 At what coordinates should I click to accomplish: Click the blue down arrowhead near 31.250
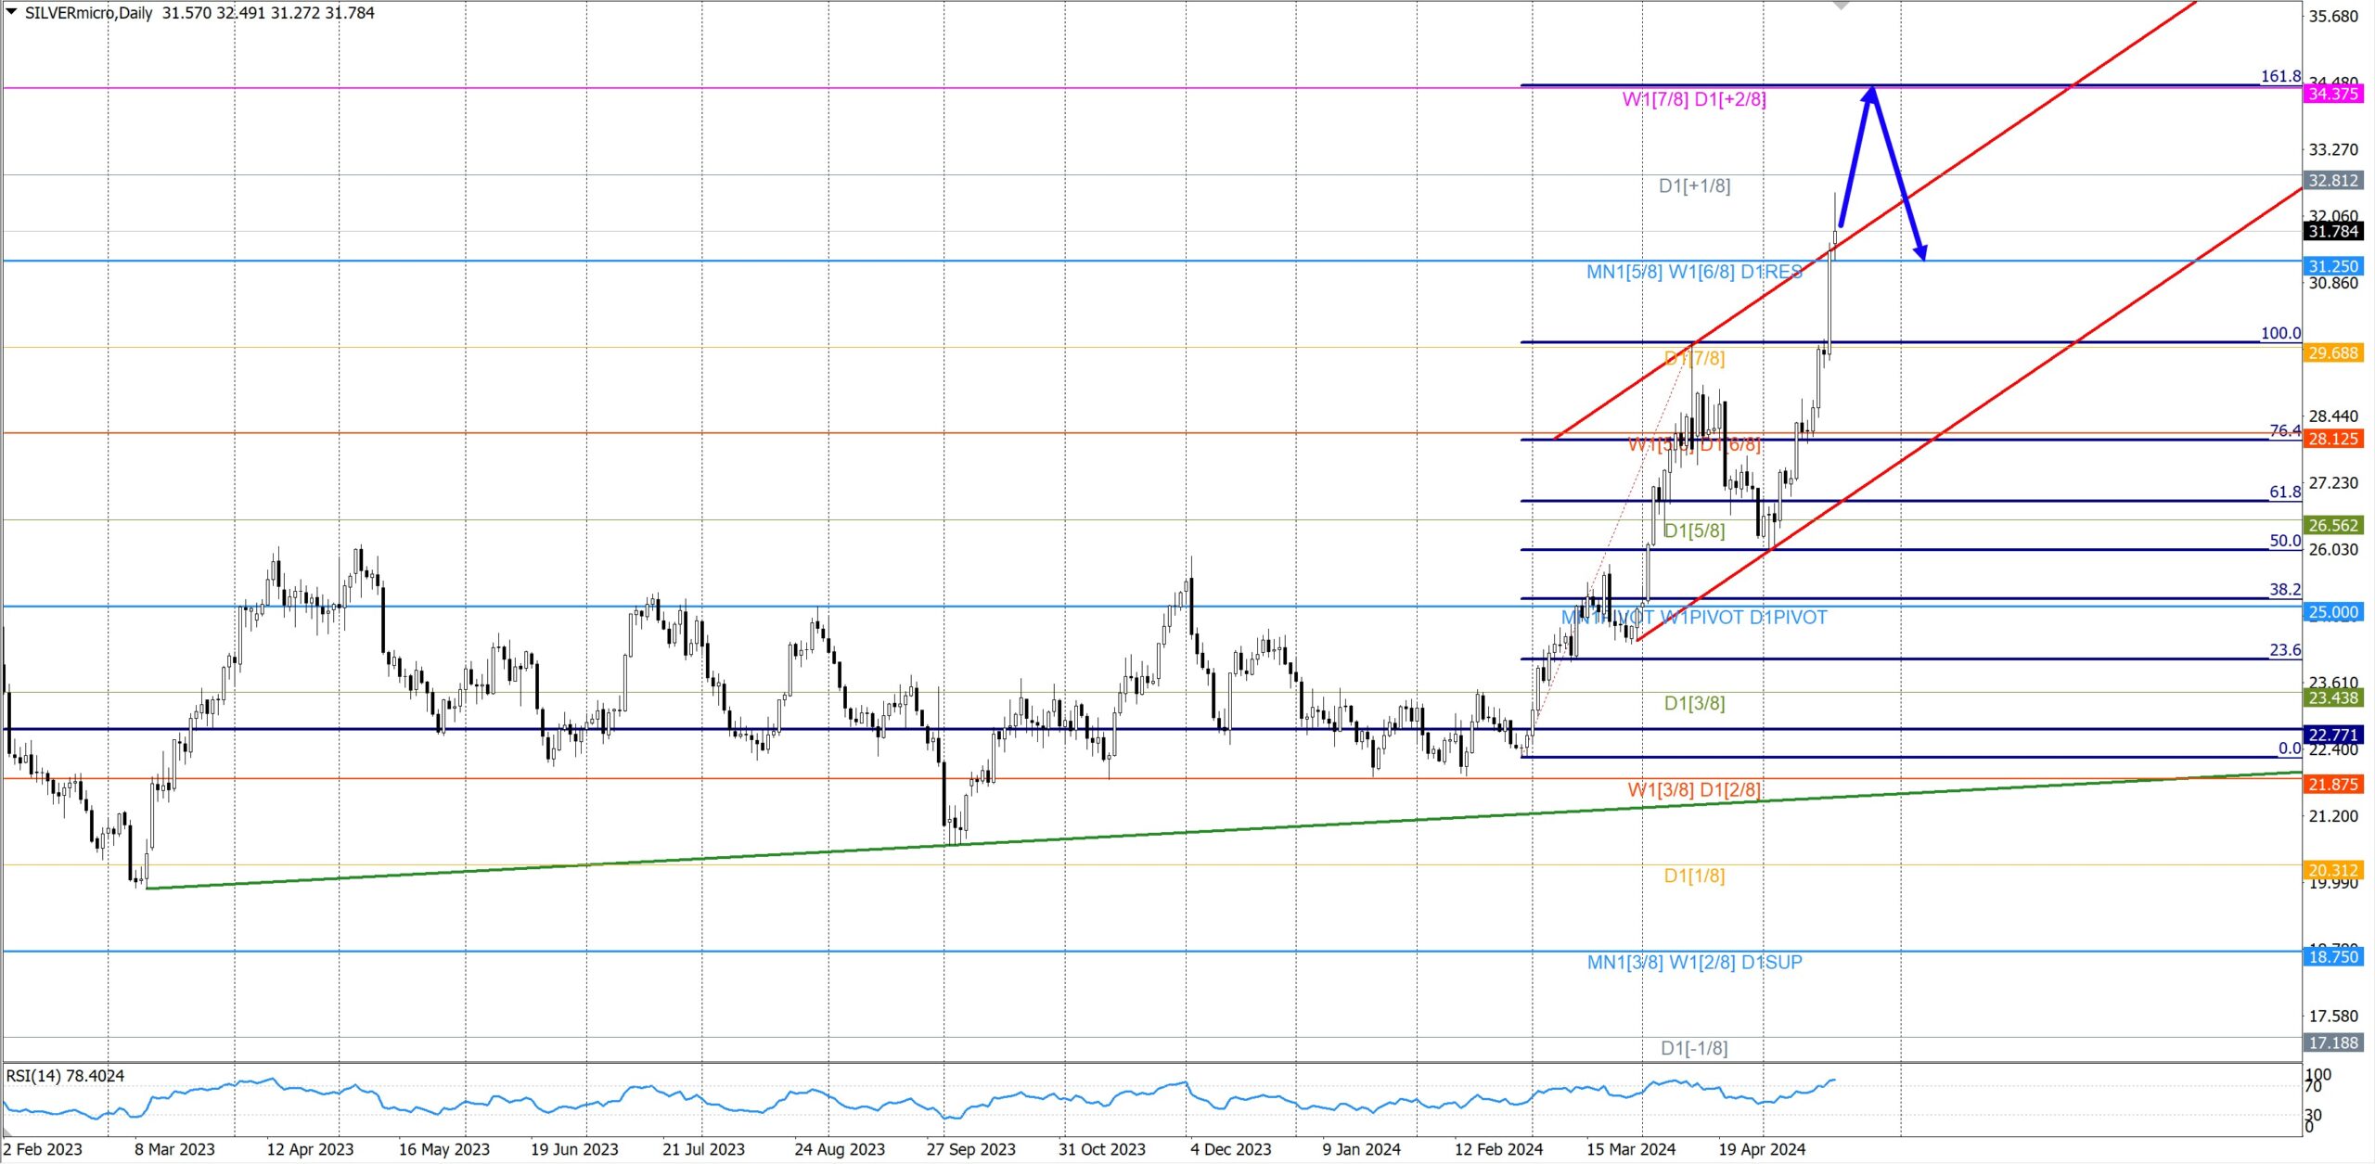pos(1920,252)
